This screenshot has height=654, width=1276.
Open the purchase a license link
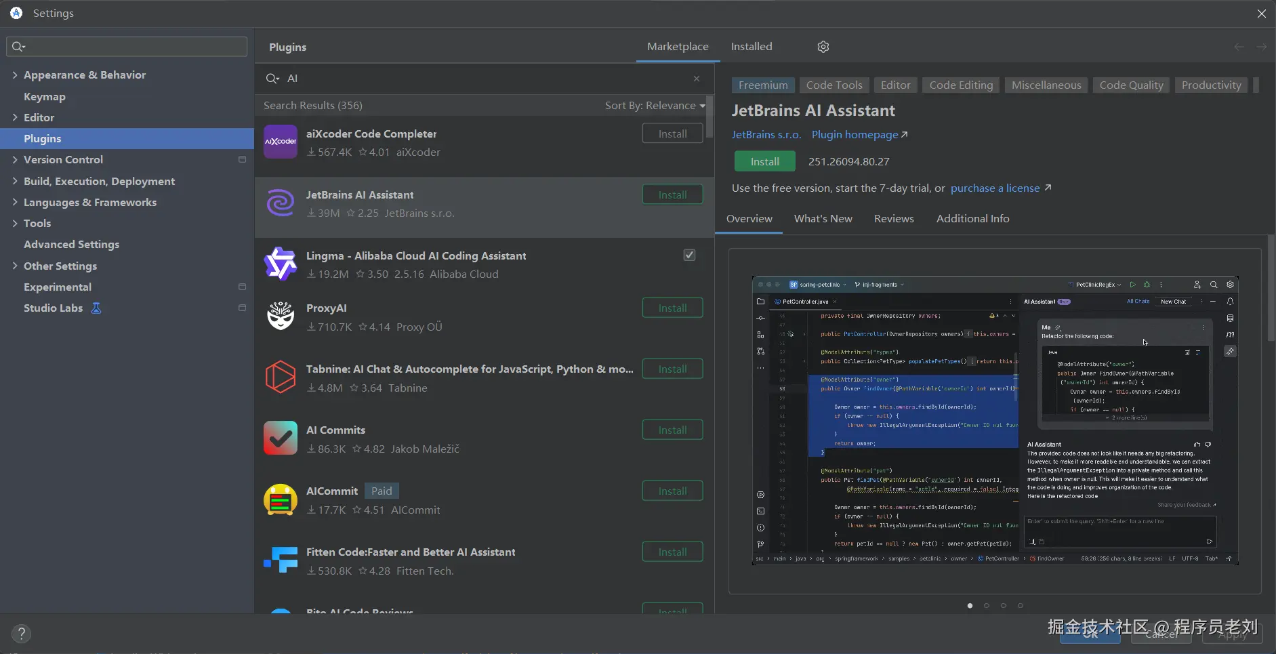pos(995,188)
